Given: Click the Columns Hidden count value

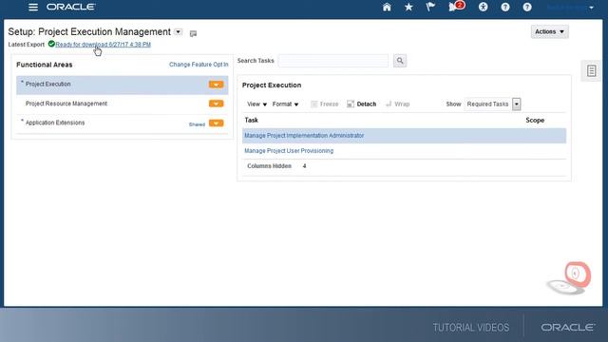Looking at the screenshot, I should [304, 166].
